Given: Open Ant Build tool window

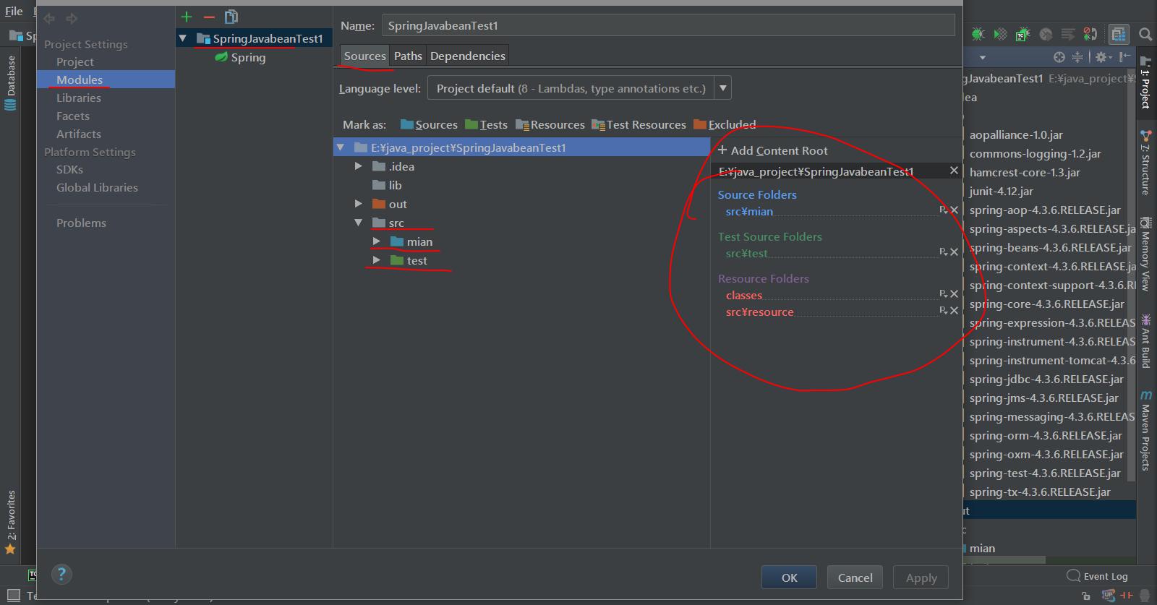Looking at the screenshot, I should click(1146, 340).
